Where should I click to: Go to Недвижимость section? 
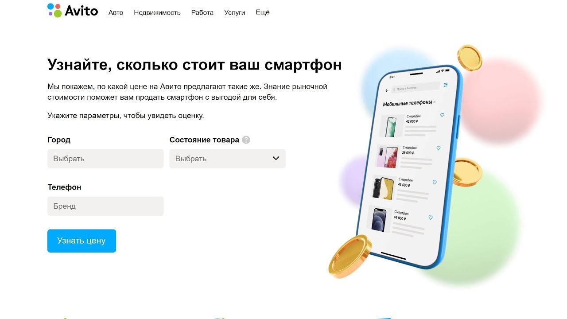(157, 13)
